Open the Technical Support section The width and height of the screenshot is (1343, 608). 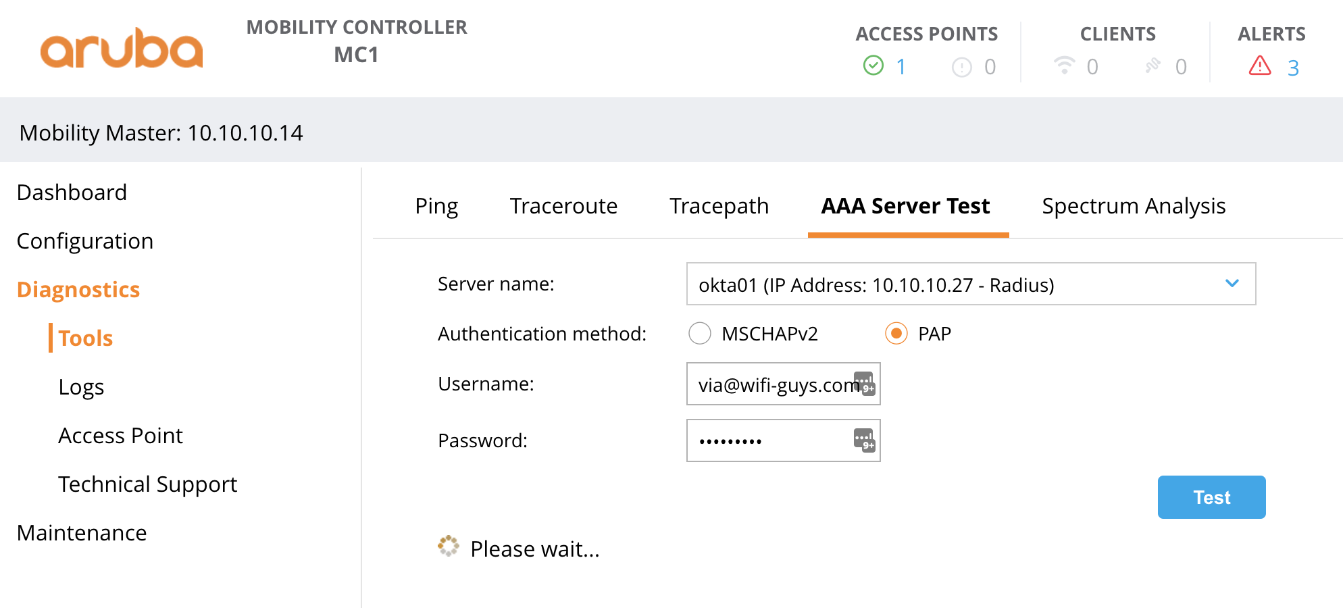(147, 484)
